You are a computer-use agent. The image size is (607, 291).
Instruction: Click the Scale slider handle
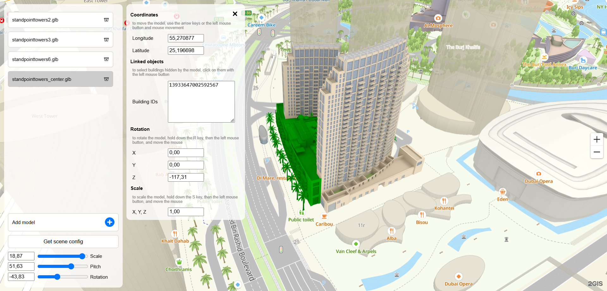[x=82, y=256]
